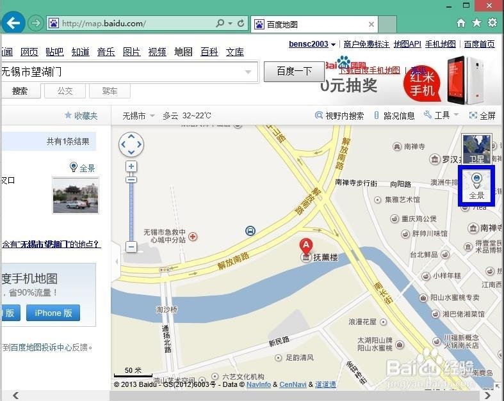Open the search box suggestion dropdown arrow
Screen dimensions: 504x401
coord(248,72)
